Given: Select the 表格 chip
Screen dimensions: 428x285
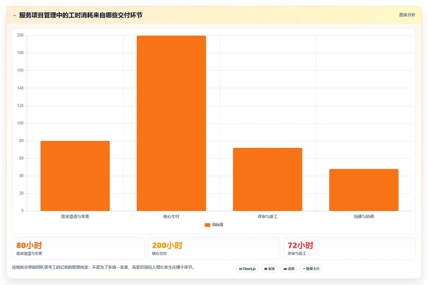Looking at the screenshot, I should (x=269, y=269).
